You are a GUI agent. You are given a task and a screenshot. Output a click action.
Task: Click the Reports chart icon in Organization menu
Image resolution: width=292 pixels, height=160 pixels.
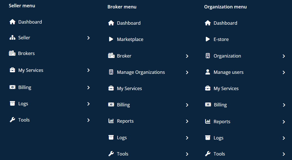(208, 122)
